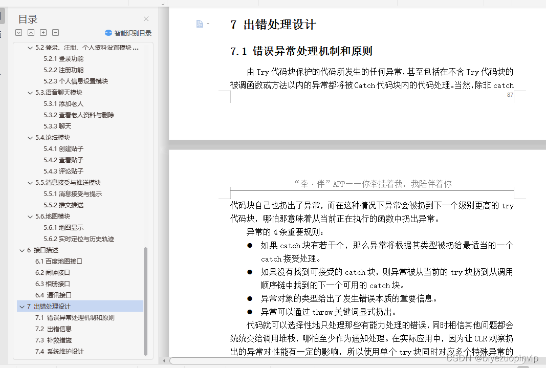Click the document horizontal scrollbar track
Image resolution: width=546 pixels, height=368 pixels.
click(347, 361)
